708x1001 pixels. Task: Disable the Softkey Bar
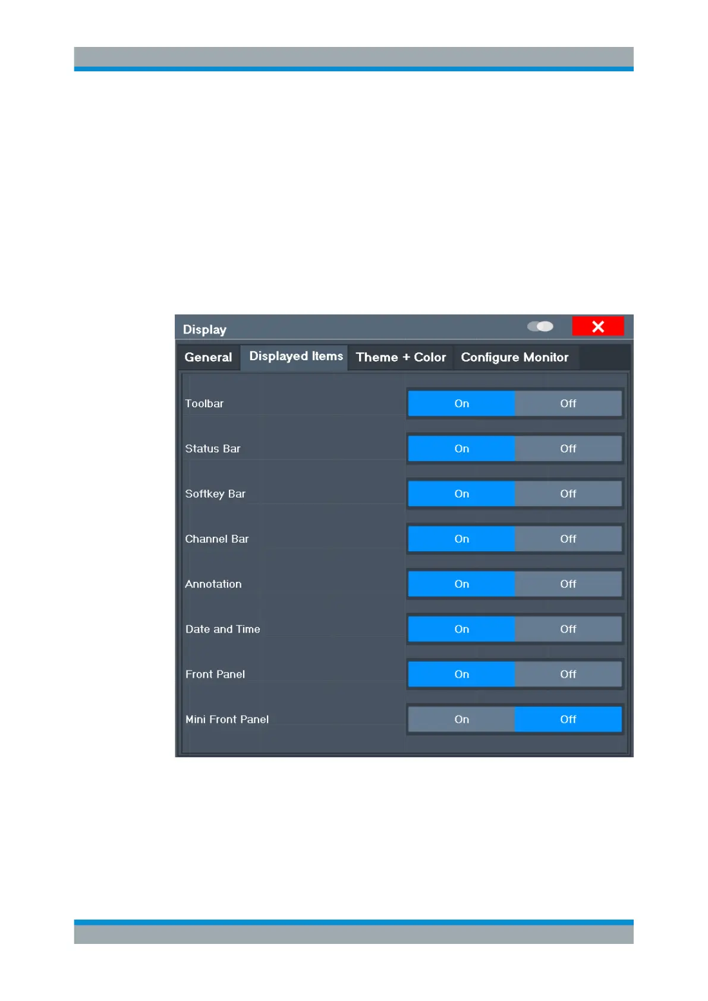pyautogui.click(x=568, y=494)
